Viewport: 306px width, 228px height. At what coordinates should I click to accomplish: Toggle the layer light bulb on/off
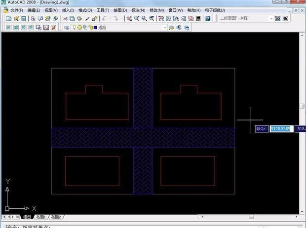(74, 28)
